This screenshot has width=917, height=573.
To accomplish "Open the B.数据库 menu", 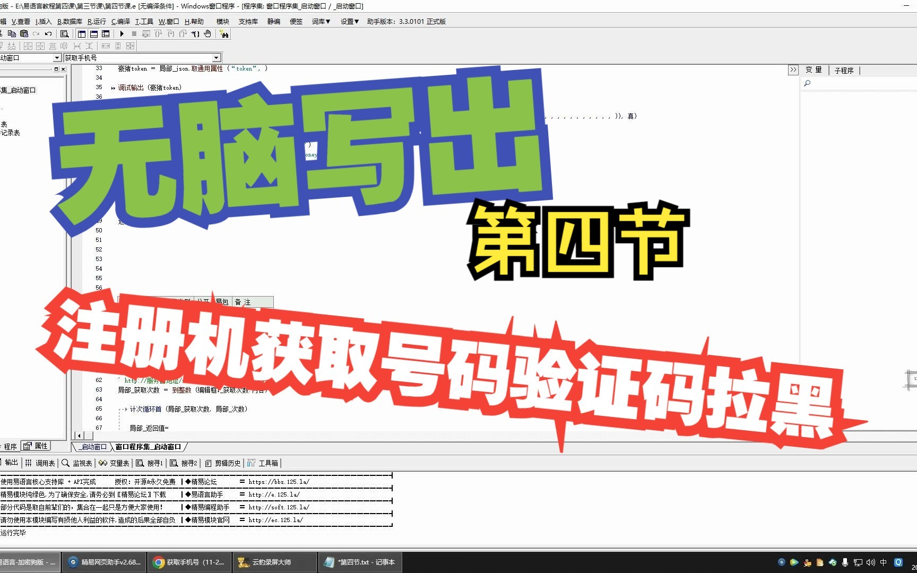I will pyautogui.click(x=70, y=22).
